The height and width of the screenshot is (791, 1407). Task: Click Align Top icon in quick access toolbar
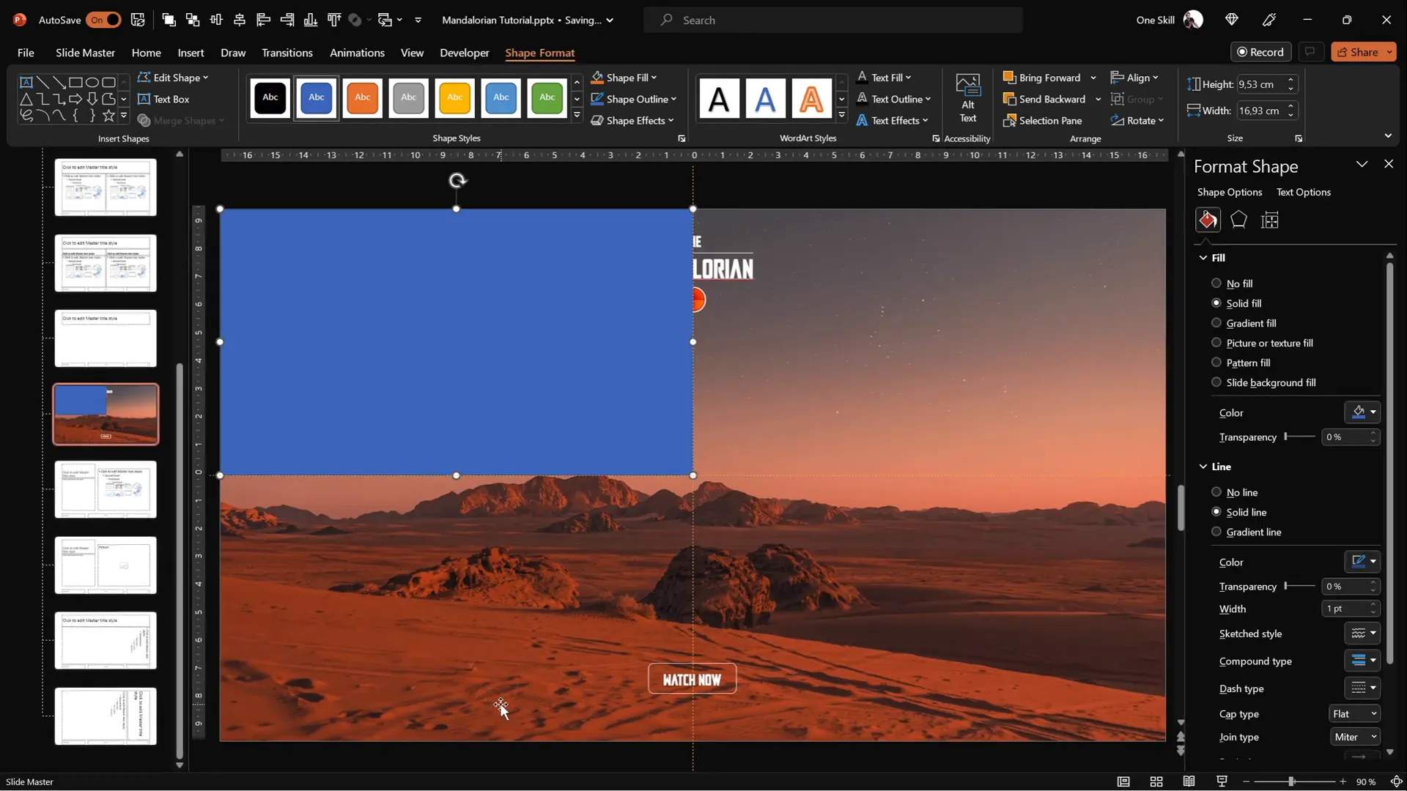tap(334, 20)
